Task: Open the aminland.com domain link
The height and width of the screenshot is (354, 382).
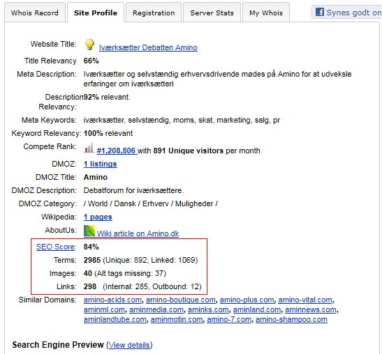Action: (257, 309)
